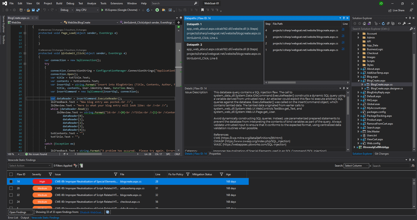Click the Open File folder icon in toolbar
This screenshot has height=220, width=417.
(x=28, y=10)
